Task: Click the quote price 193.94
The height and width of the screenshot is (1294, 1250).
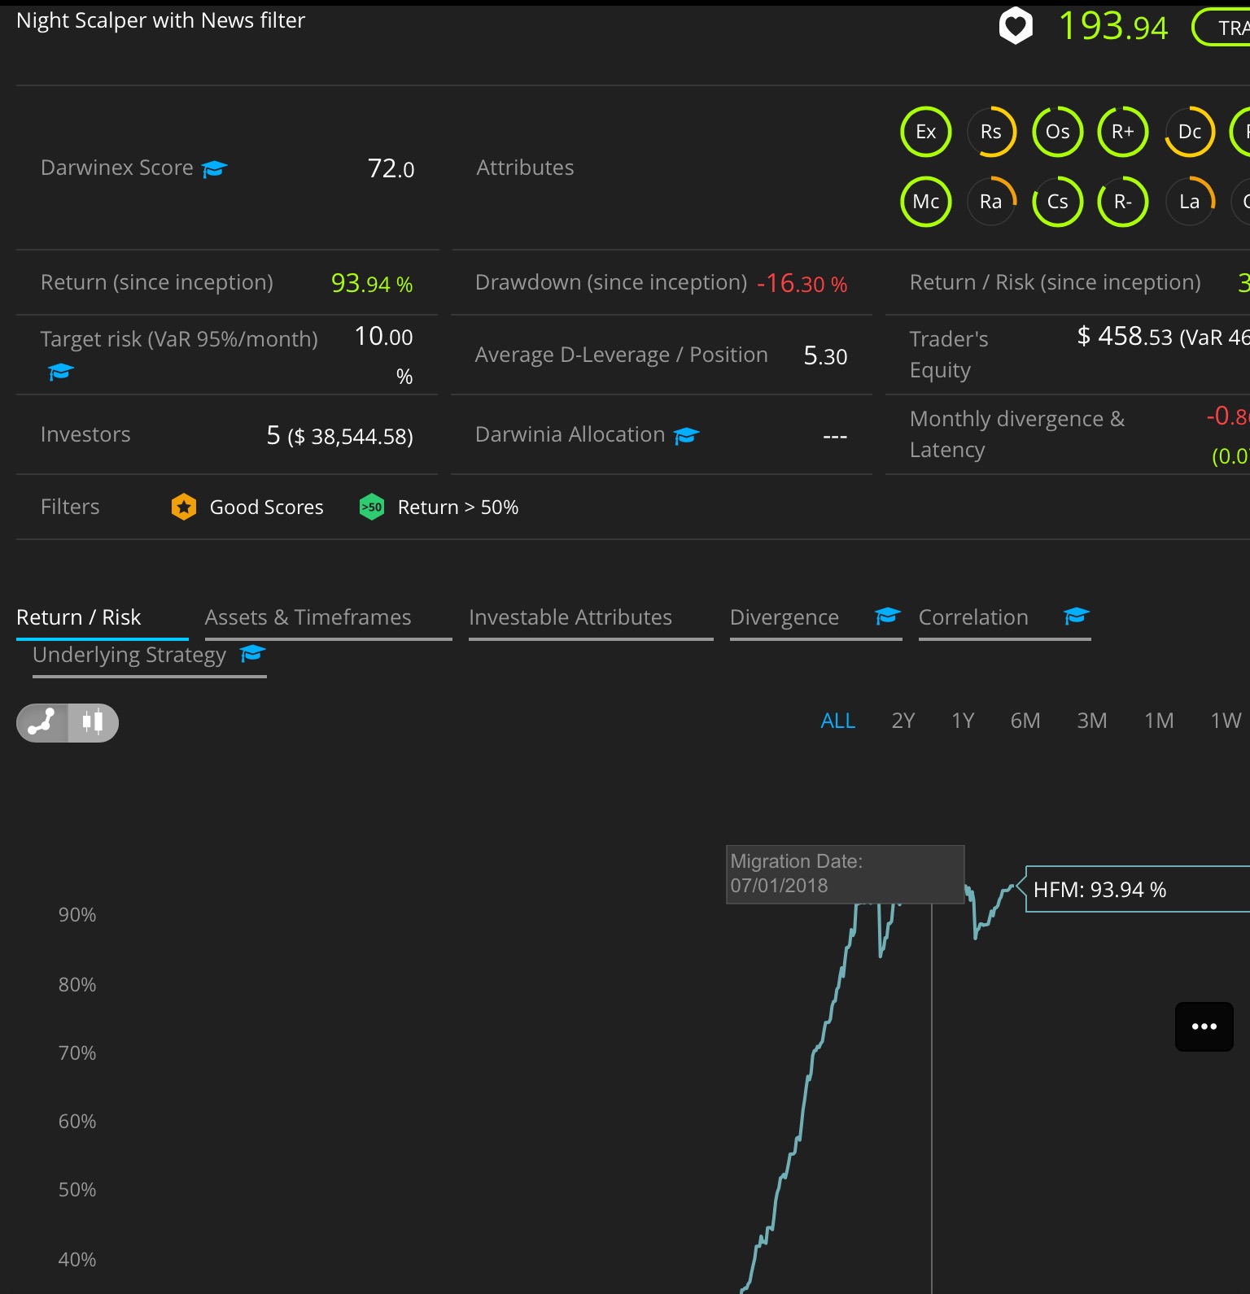Action: pos(1112,27)
